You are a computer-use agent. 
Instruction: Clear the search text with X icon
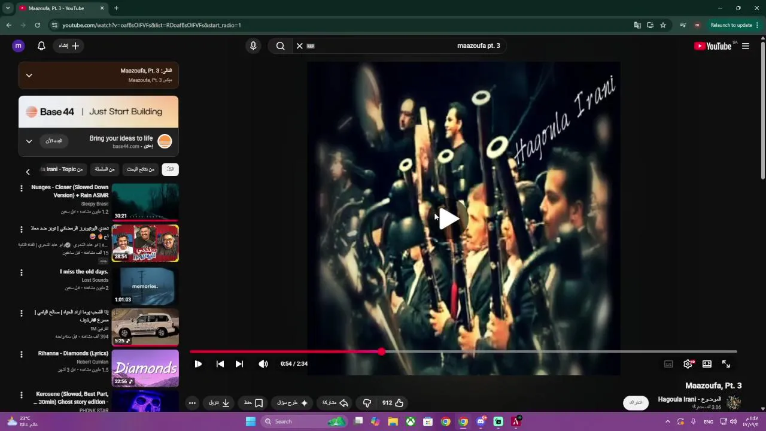click(x=300, y=45)
